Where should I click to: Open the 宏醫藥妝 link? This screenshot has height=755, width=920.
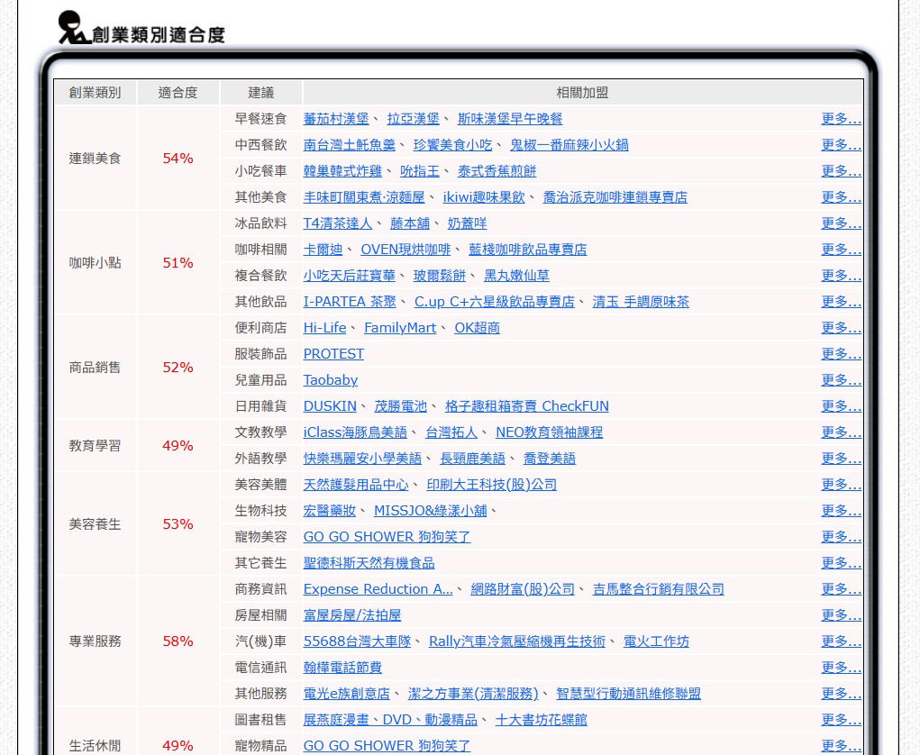coord(329,511)
